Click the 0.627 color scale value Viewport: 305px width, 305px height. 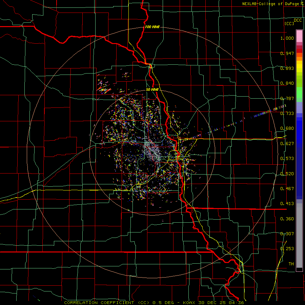coord(287,144)
